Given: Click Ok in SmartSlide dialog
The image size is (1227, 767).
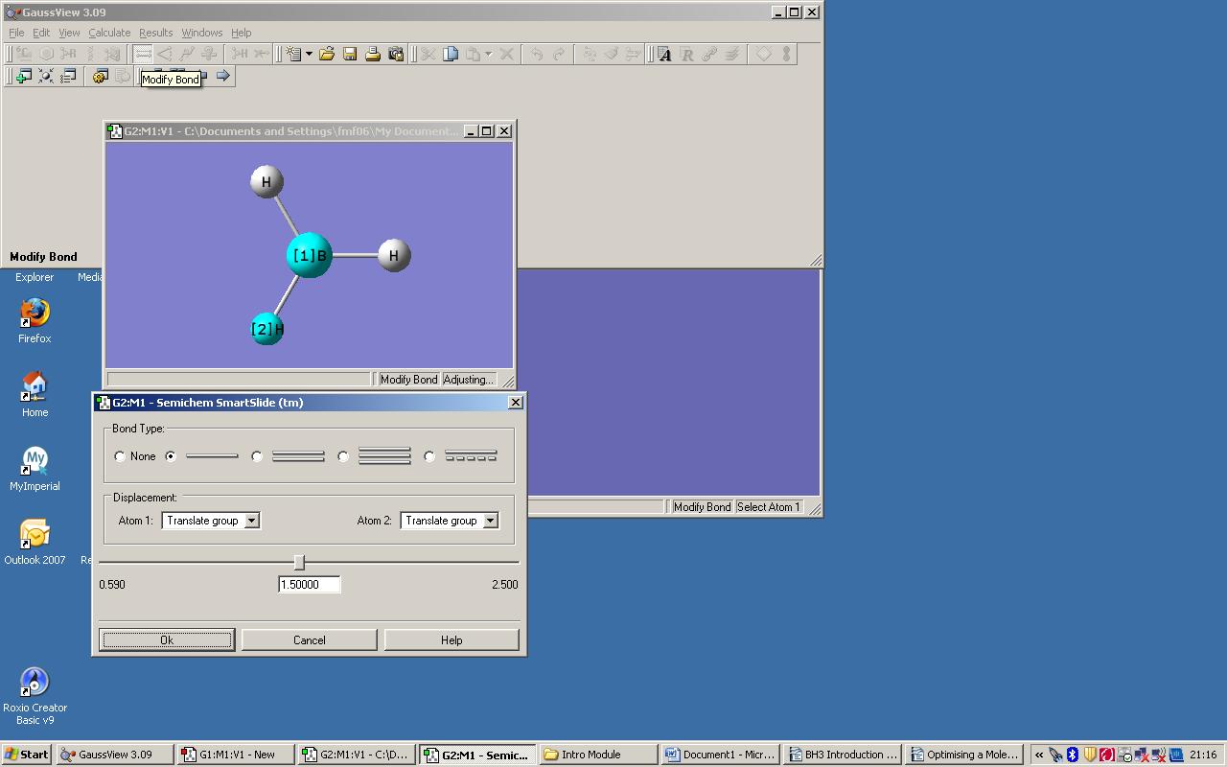Looking at the screenshot, I should (167, 640).
